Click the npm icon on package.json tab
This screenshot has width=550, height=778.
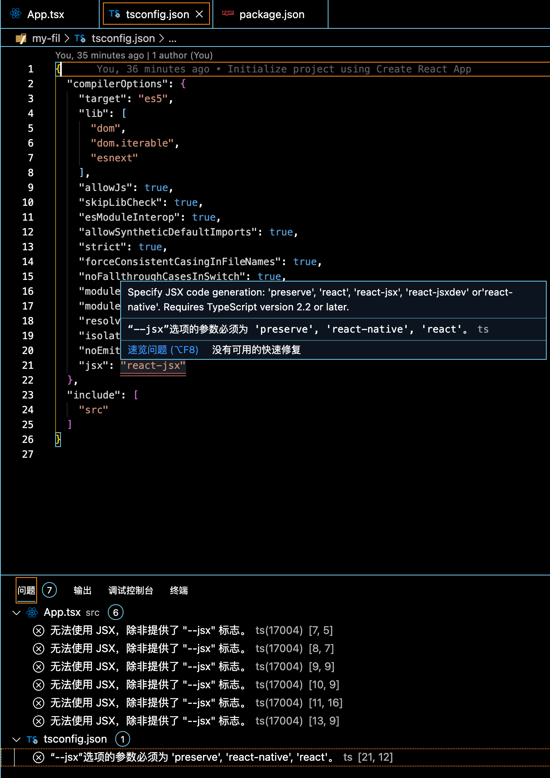(x=228, y=13)
